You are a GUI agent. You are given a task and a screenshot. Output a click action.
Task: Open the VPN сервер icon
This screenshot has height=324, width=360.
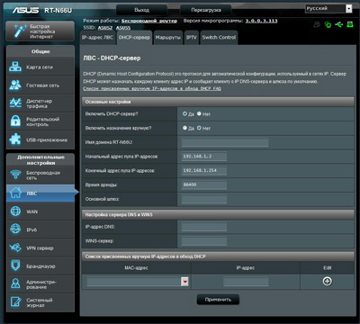(x=15, y=247)
